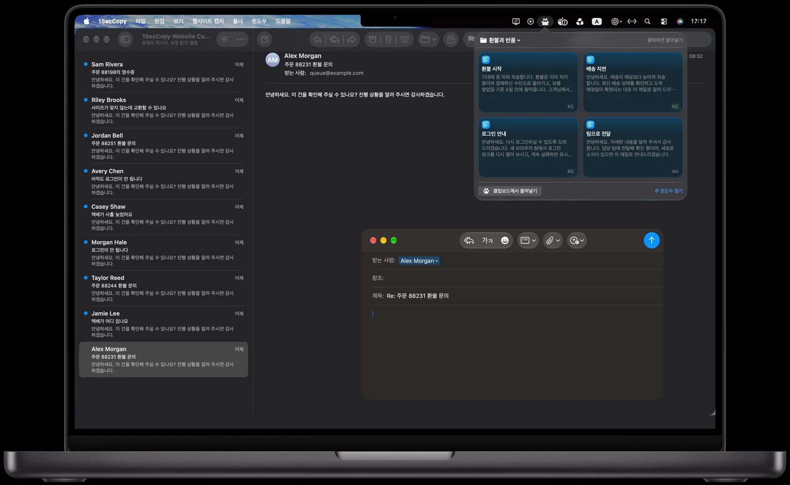Open the 웹사이트 캡처 menu
This screenshot has width=790, height=485.
point(208,21)
